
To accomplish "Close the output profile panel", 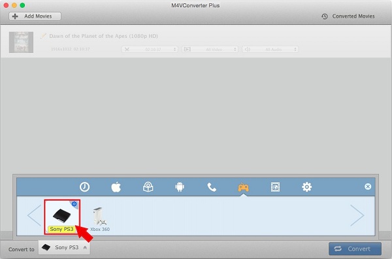I will pyautogui.click(x=368, y=186).
